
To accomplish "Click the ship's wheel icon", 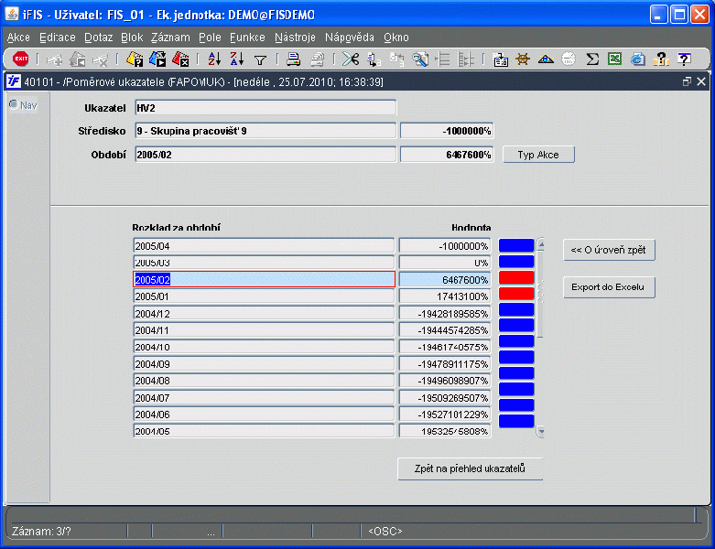I will pyautogui.click(x=523, y=59).
